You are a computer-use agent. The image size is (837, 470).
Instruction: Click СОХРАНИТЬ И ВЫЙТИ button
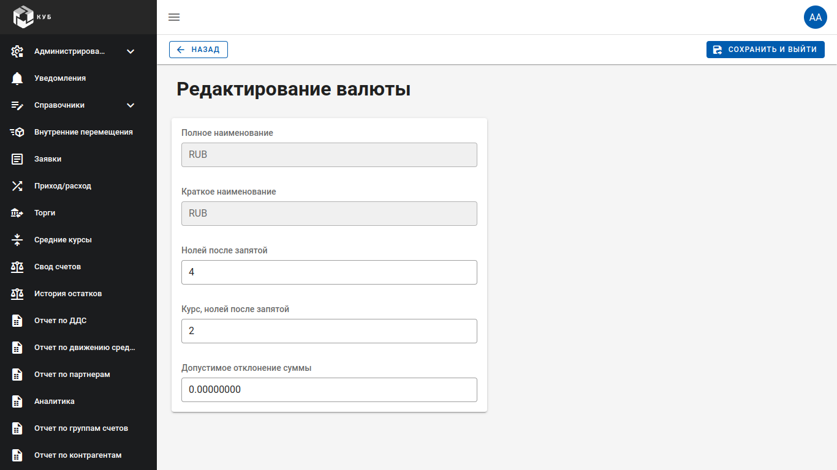pyautogui.click(x=765, y=50)
